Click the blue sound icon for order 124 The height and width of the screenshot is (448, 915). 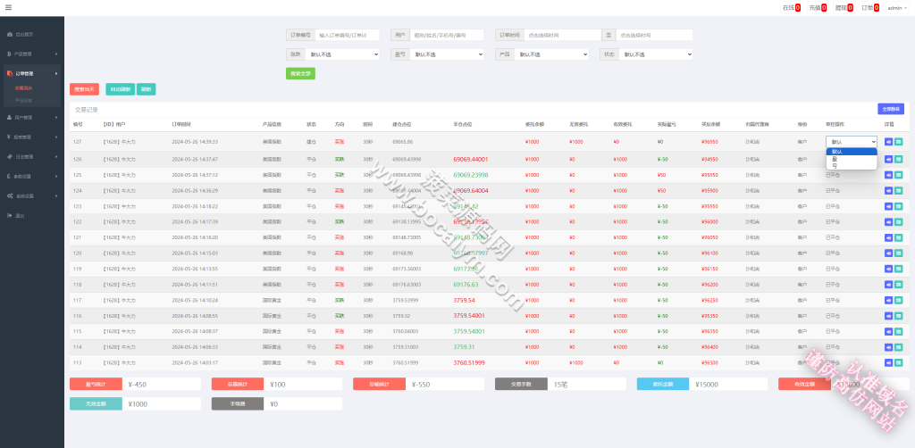tap(888, 190)
